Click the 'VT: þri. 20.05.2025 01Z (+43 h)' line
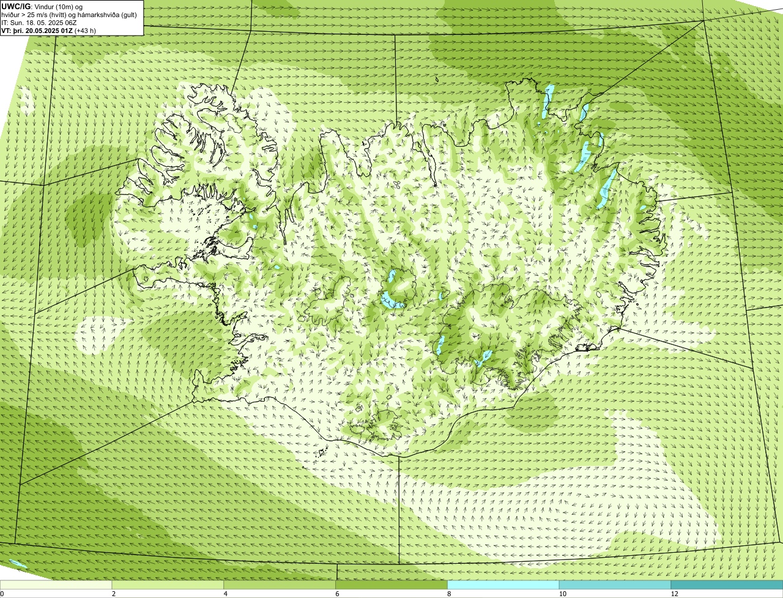The height and width of the screenshot is (598, 783). point(49,30)
